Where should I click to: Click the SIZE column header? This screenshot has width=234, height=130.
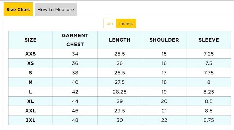[30, 40]
